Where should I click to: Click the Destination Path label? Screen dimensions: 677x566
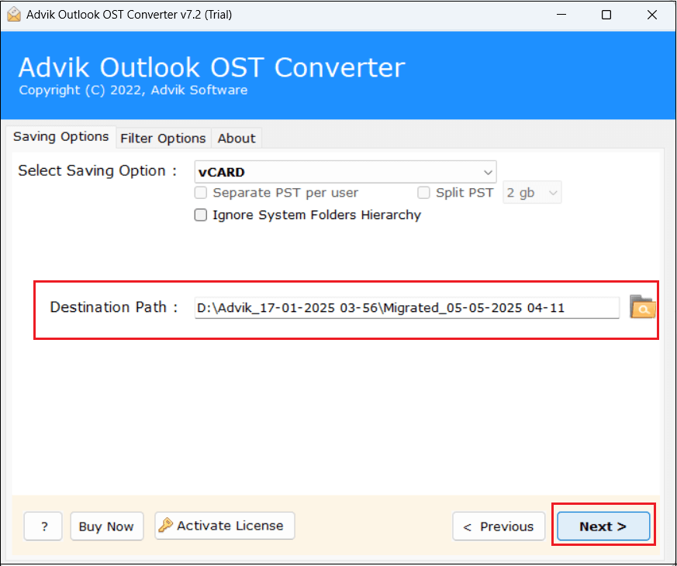pos(113,307)
